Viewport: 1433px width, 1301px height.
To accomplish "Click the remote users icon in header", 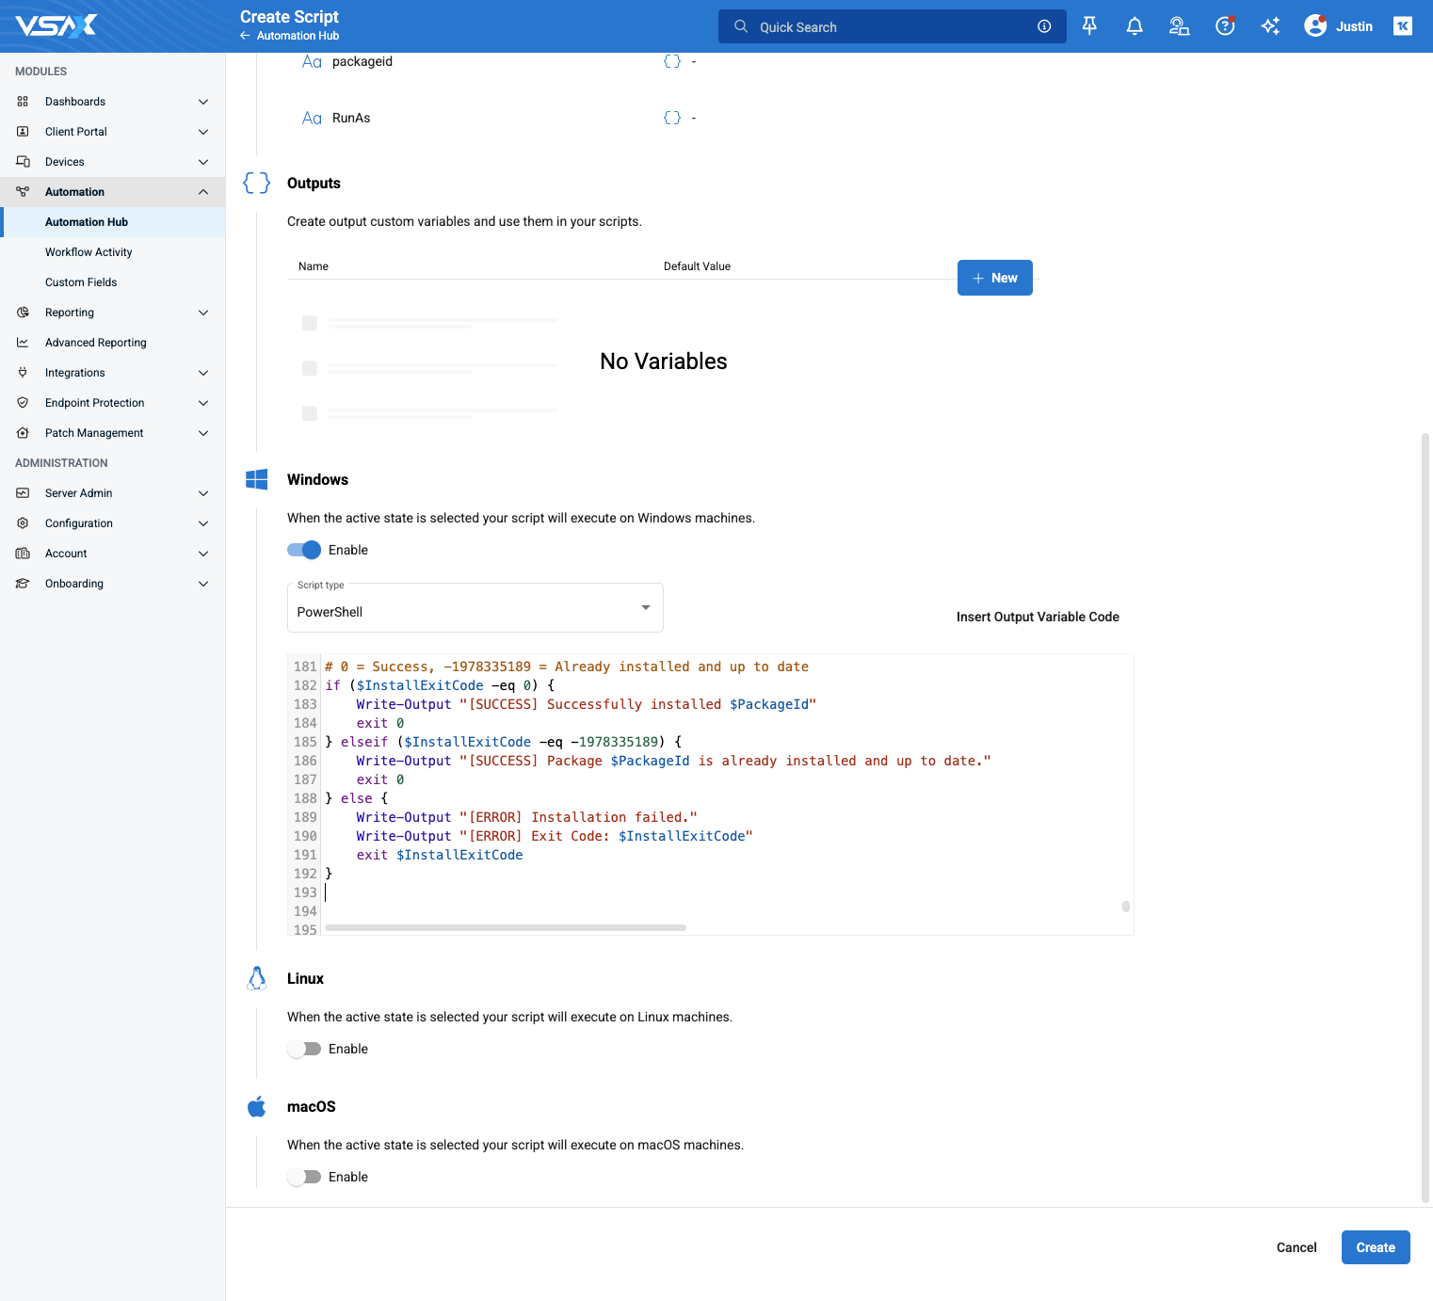I will (x=1179, y=26).
